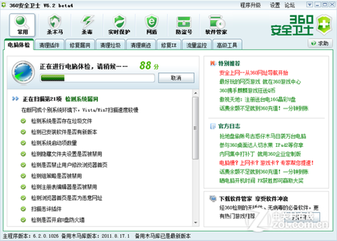Viewport: 337px width, 241px height.
Task: Open the title bar dropdown arrow menu
Action: coord(310,5)
